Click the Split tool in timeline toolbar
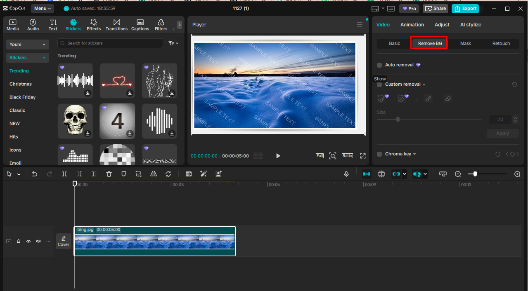This screenshot has height=291, width=528. [x=64, y=174]
